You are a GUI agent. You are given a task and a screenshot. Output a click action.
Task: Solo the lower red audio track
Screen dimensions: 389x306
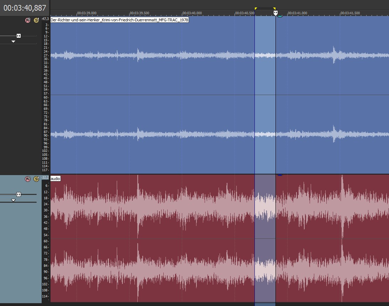pyautogui.click(x=36, y=179)
